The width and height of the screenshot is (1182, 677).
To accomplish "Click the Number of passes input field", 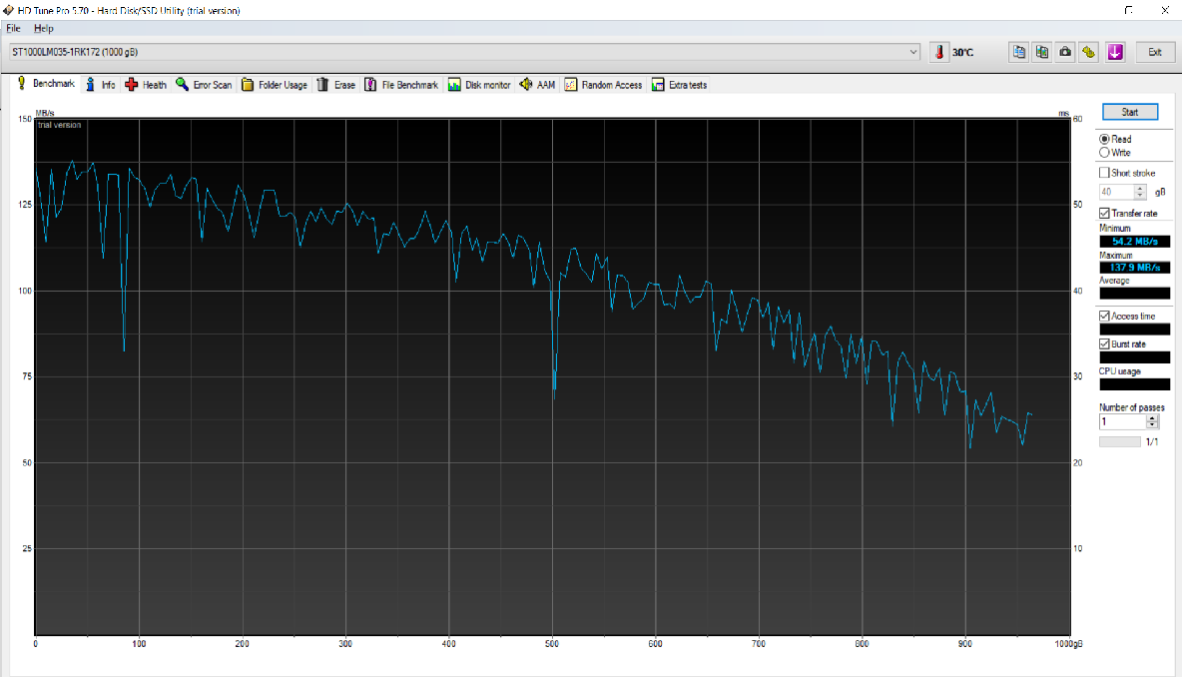I will tap(1122, 422).
